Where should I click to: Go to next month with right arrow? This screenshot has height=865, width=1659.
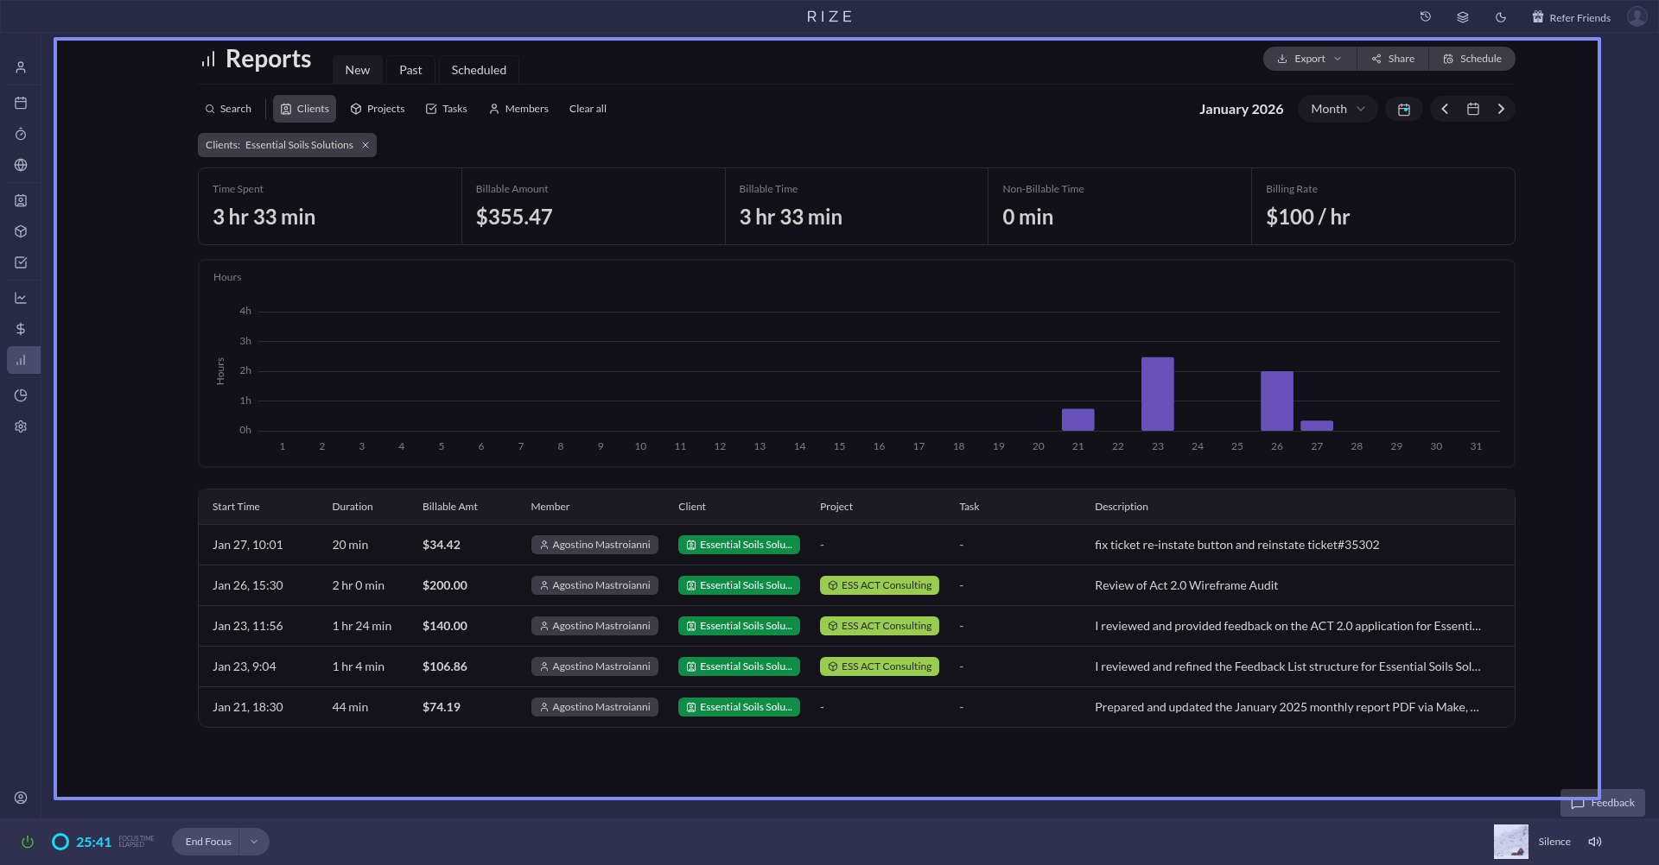(1501, 109)
